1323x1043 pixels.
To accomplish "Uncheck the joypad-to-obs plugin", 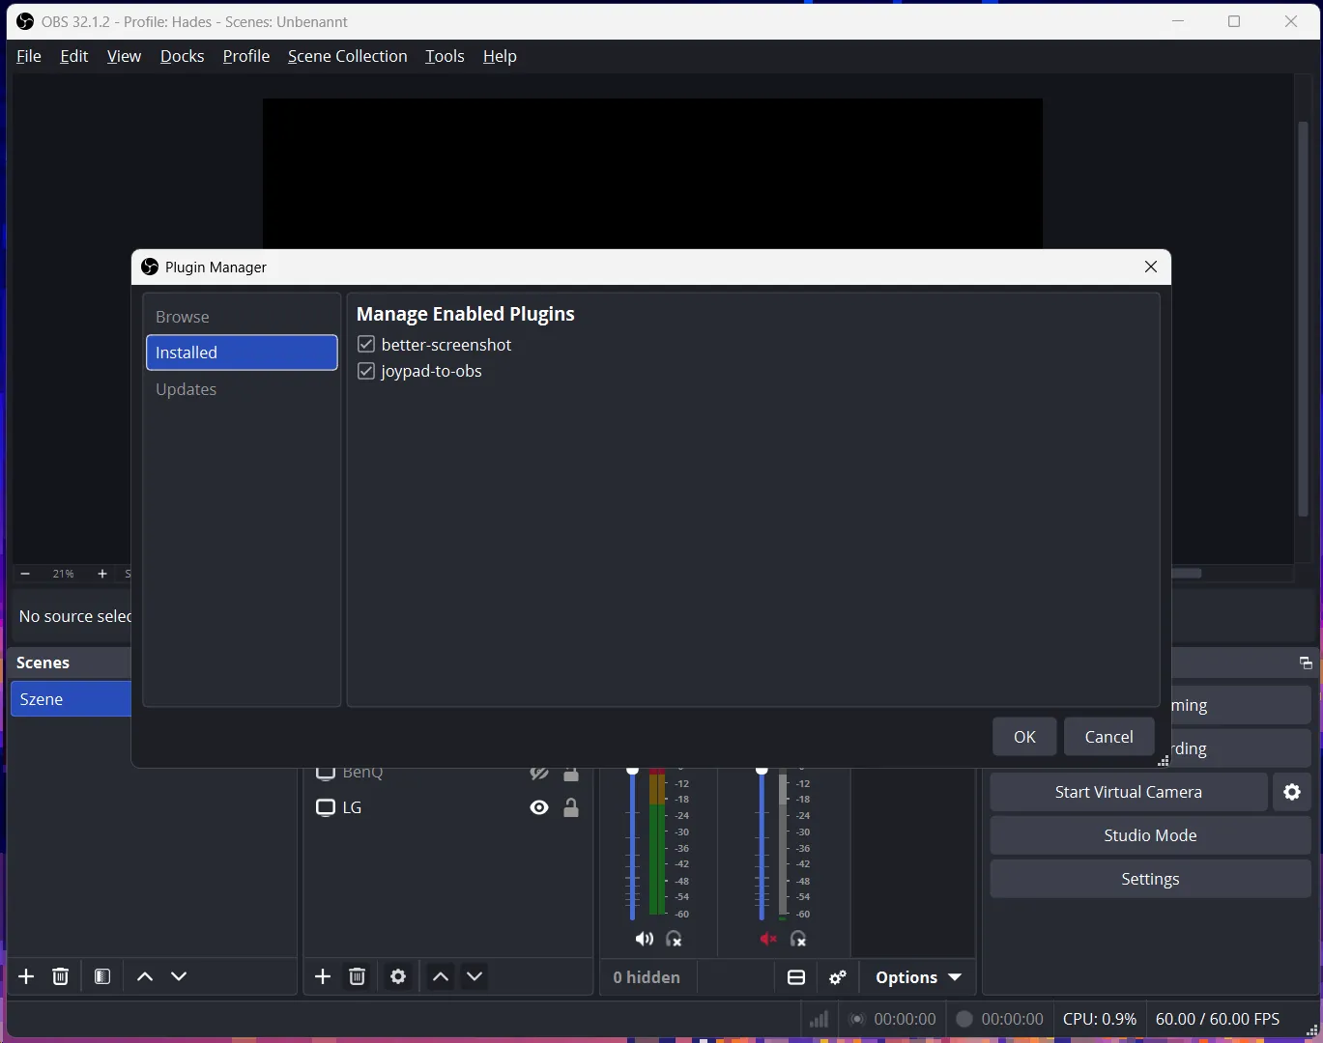I will [366, 371].
